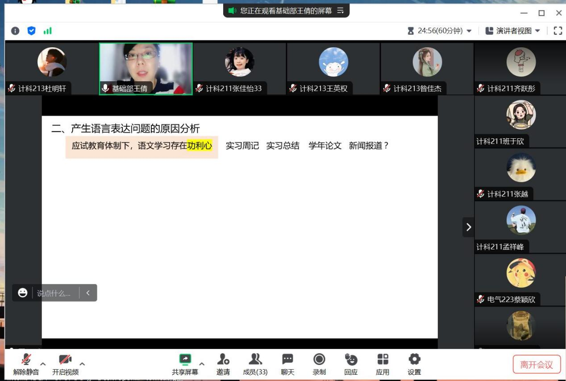The image size is (566, 381).
Task: Expand the meeting timer dropdown arrow
Action: pos(469,31)
